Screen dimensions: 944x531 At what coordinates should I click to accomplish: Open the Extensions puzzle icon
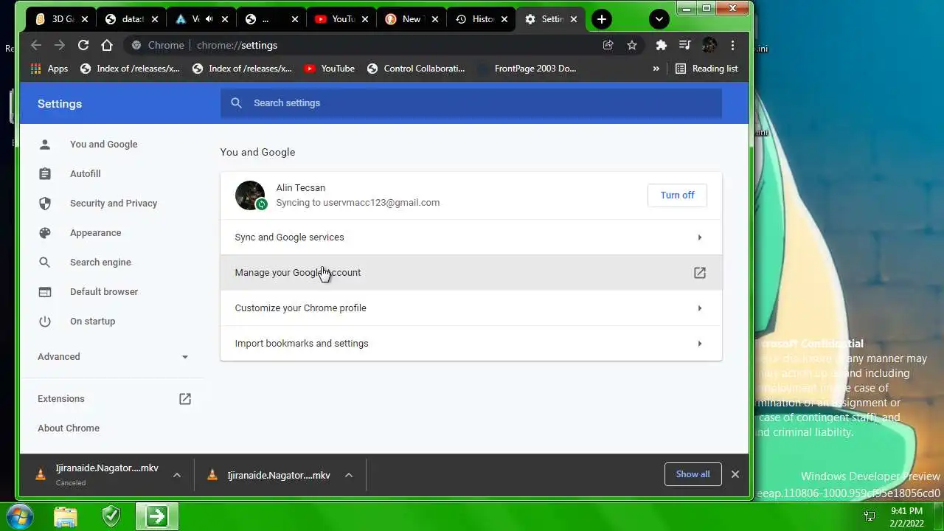click(x=662, y=45)
